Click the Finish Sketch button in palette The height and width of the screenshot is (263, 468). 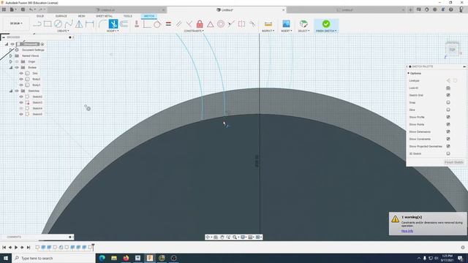point(454,162)
